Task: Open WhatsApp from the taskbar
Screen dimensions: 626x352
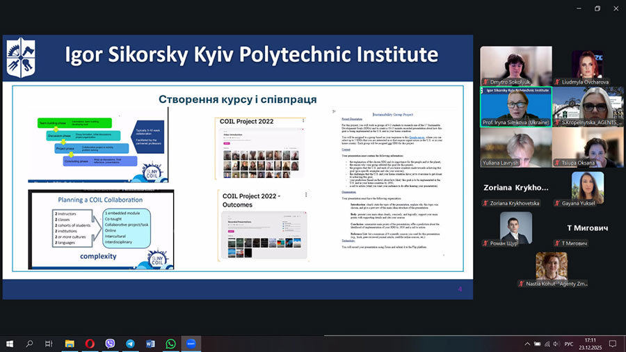Action: pyautogui.click(x=170, y=344)
